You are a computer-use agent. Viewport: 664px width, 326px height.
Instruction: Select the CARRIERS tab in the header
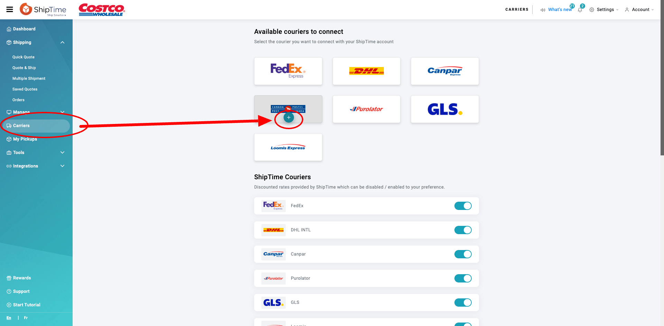pos(517,10)
